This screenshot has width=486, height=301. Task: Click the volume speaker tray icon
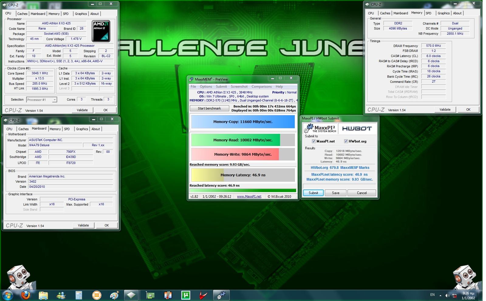[x=447, y=296]
